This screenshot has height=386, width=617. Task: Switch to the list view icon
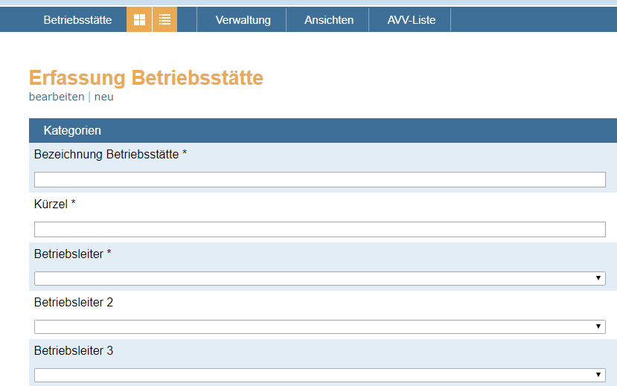tap(164, 20)
